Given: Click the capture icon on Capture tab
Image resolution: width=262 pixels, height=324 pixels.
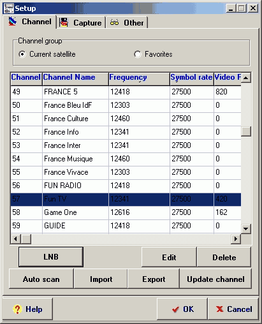Looking at the screenshot, I should coord(64,22).
